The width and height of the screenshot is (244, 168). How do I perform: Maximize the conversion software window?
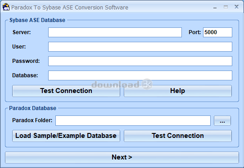click(x=226, y=7)
